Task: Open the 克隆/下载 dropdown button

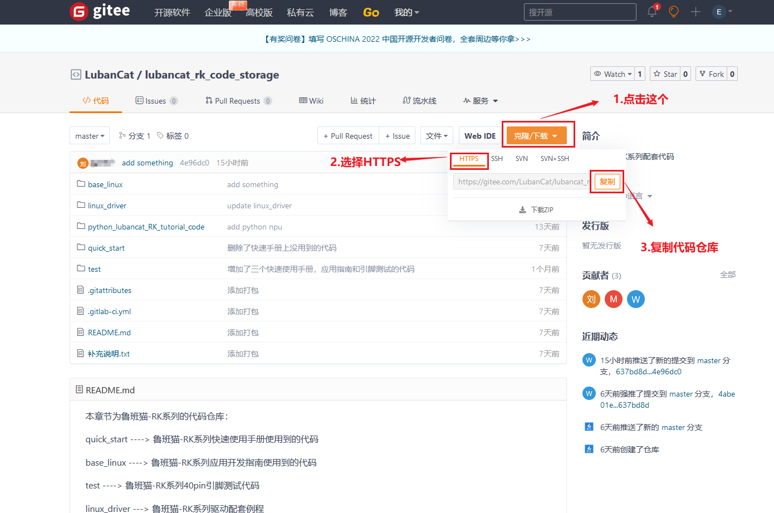Action: pyautogui.click(x=537, y=136)
